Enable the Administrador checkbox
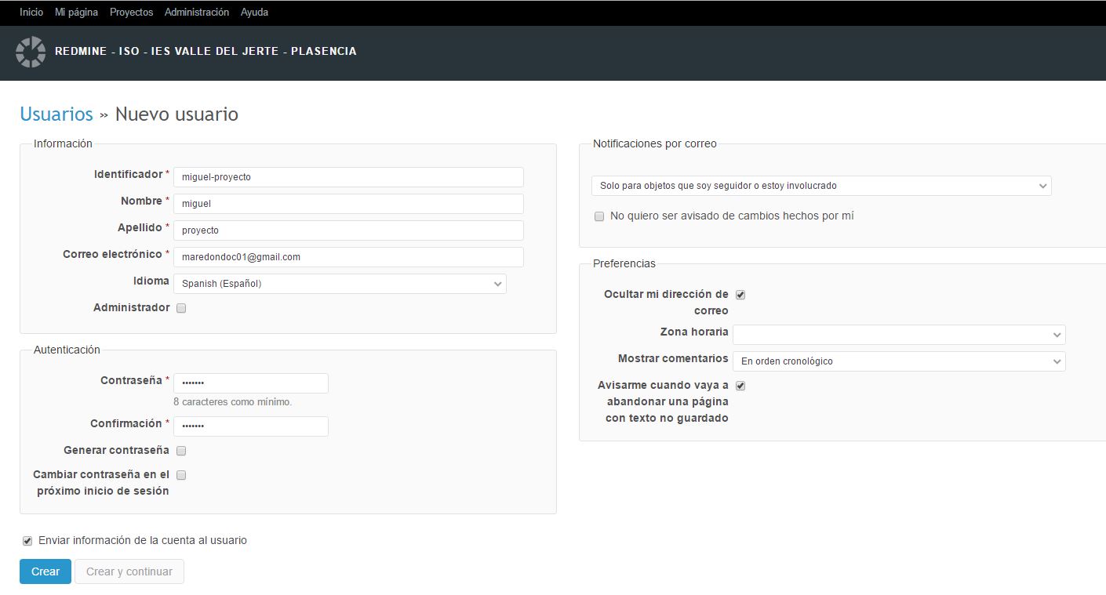The image size is (1106, 595). pyautogui.click(x=181, y=308)
